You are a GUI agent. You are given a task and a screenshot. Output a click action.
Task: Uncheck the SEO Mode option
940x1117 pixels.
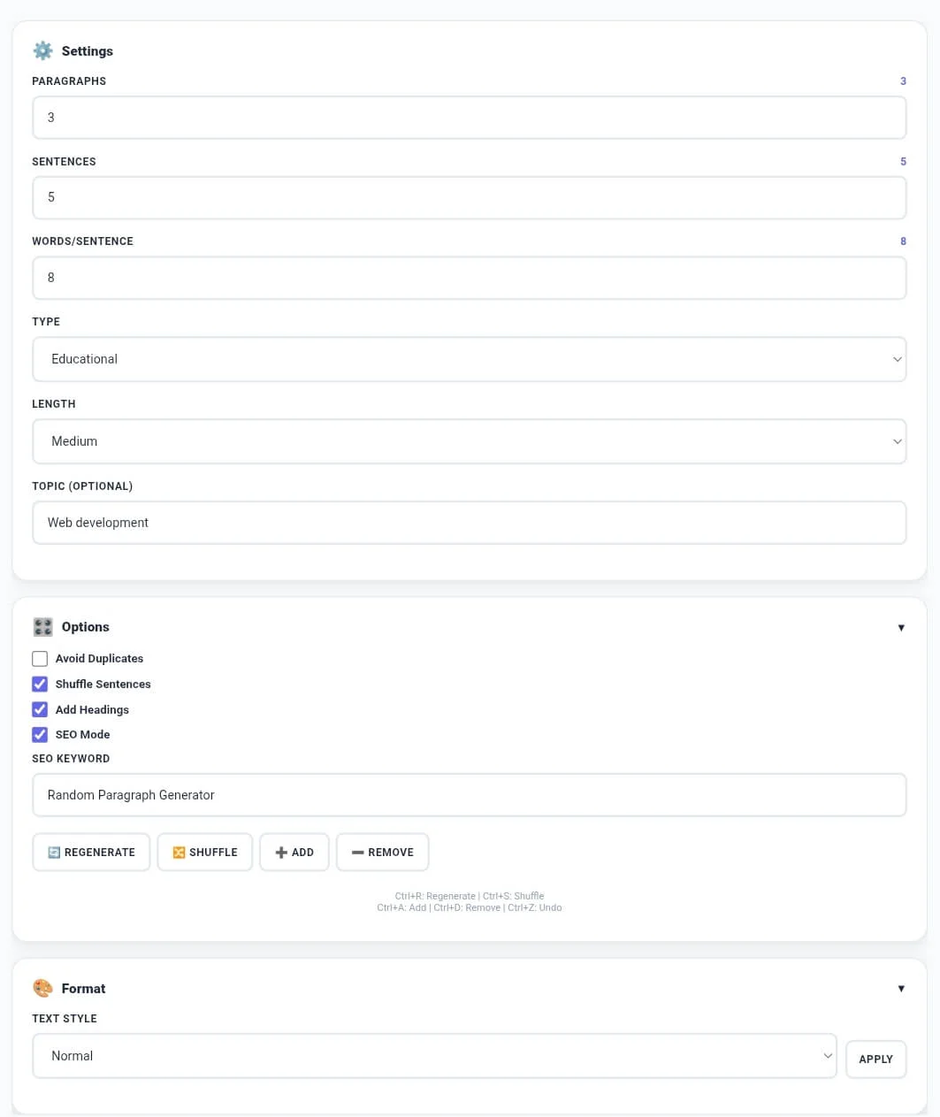(x=40, y=734)
